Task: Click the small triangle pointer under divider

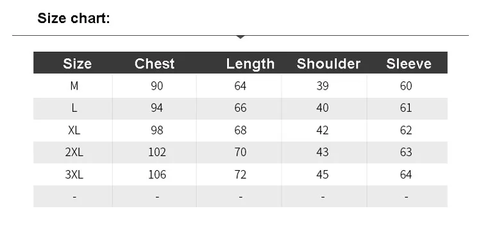Action: pos(240,37)
